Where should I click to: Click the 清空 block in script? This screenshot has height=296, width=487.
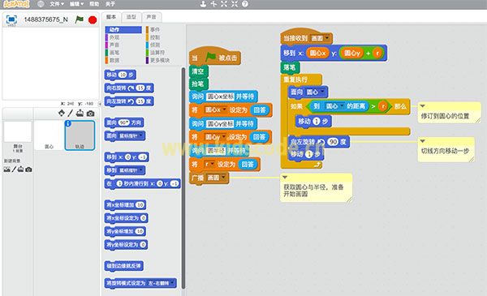[x=199, y=71]
